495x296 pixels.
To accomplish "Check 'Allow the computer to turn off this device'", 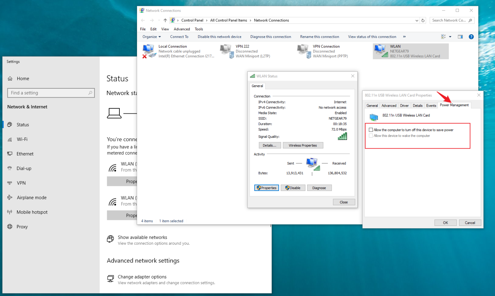I will [x=371, y=130].
